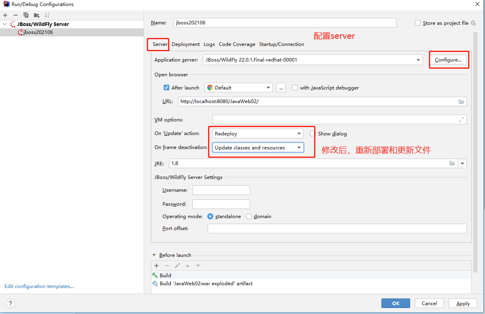Move Before launch task up
485x314 pixels.
[188, 266]
